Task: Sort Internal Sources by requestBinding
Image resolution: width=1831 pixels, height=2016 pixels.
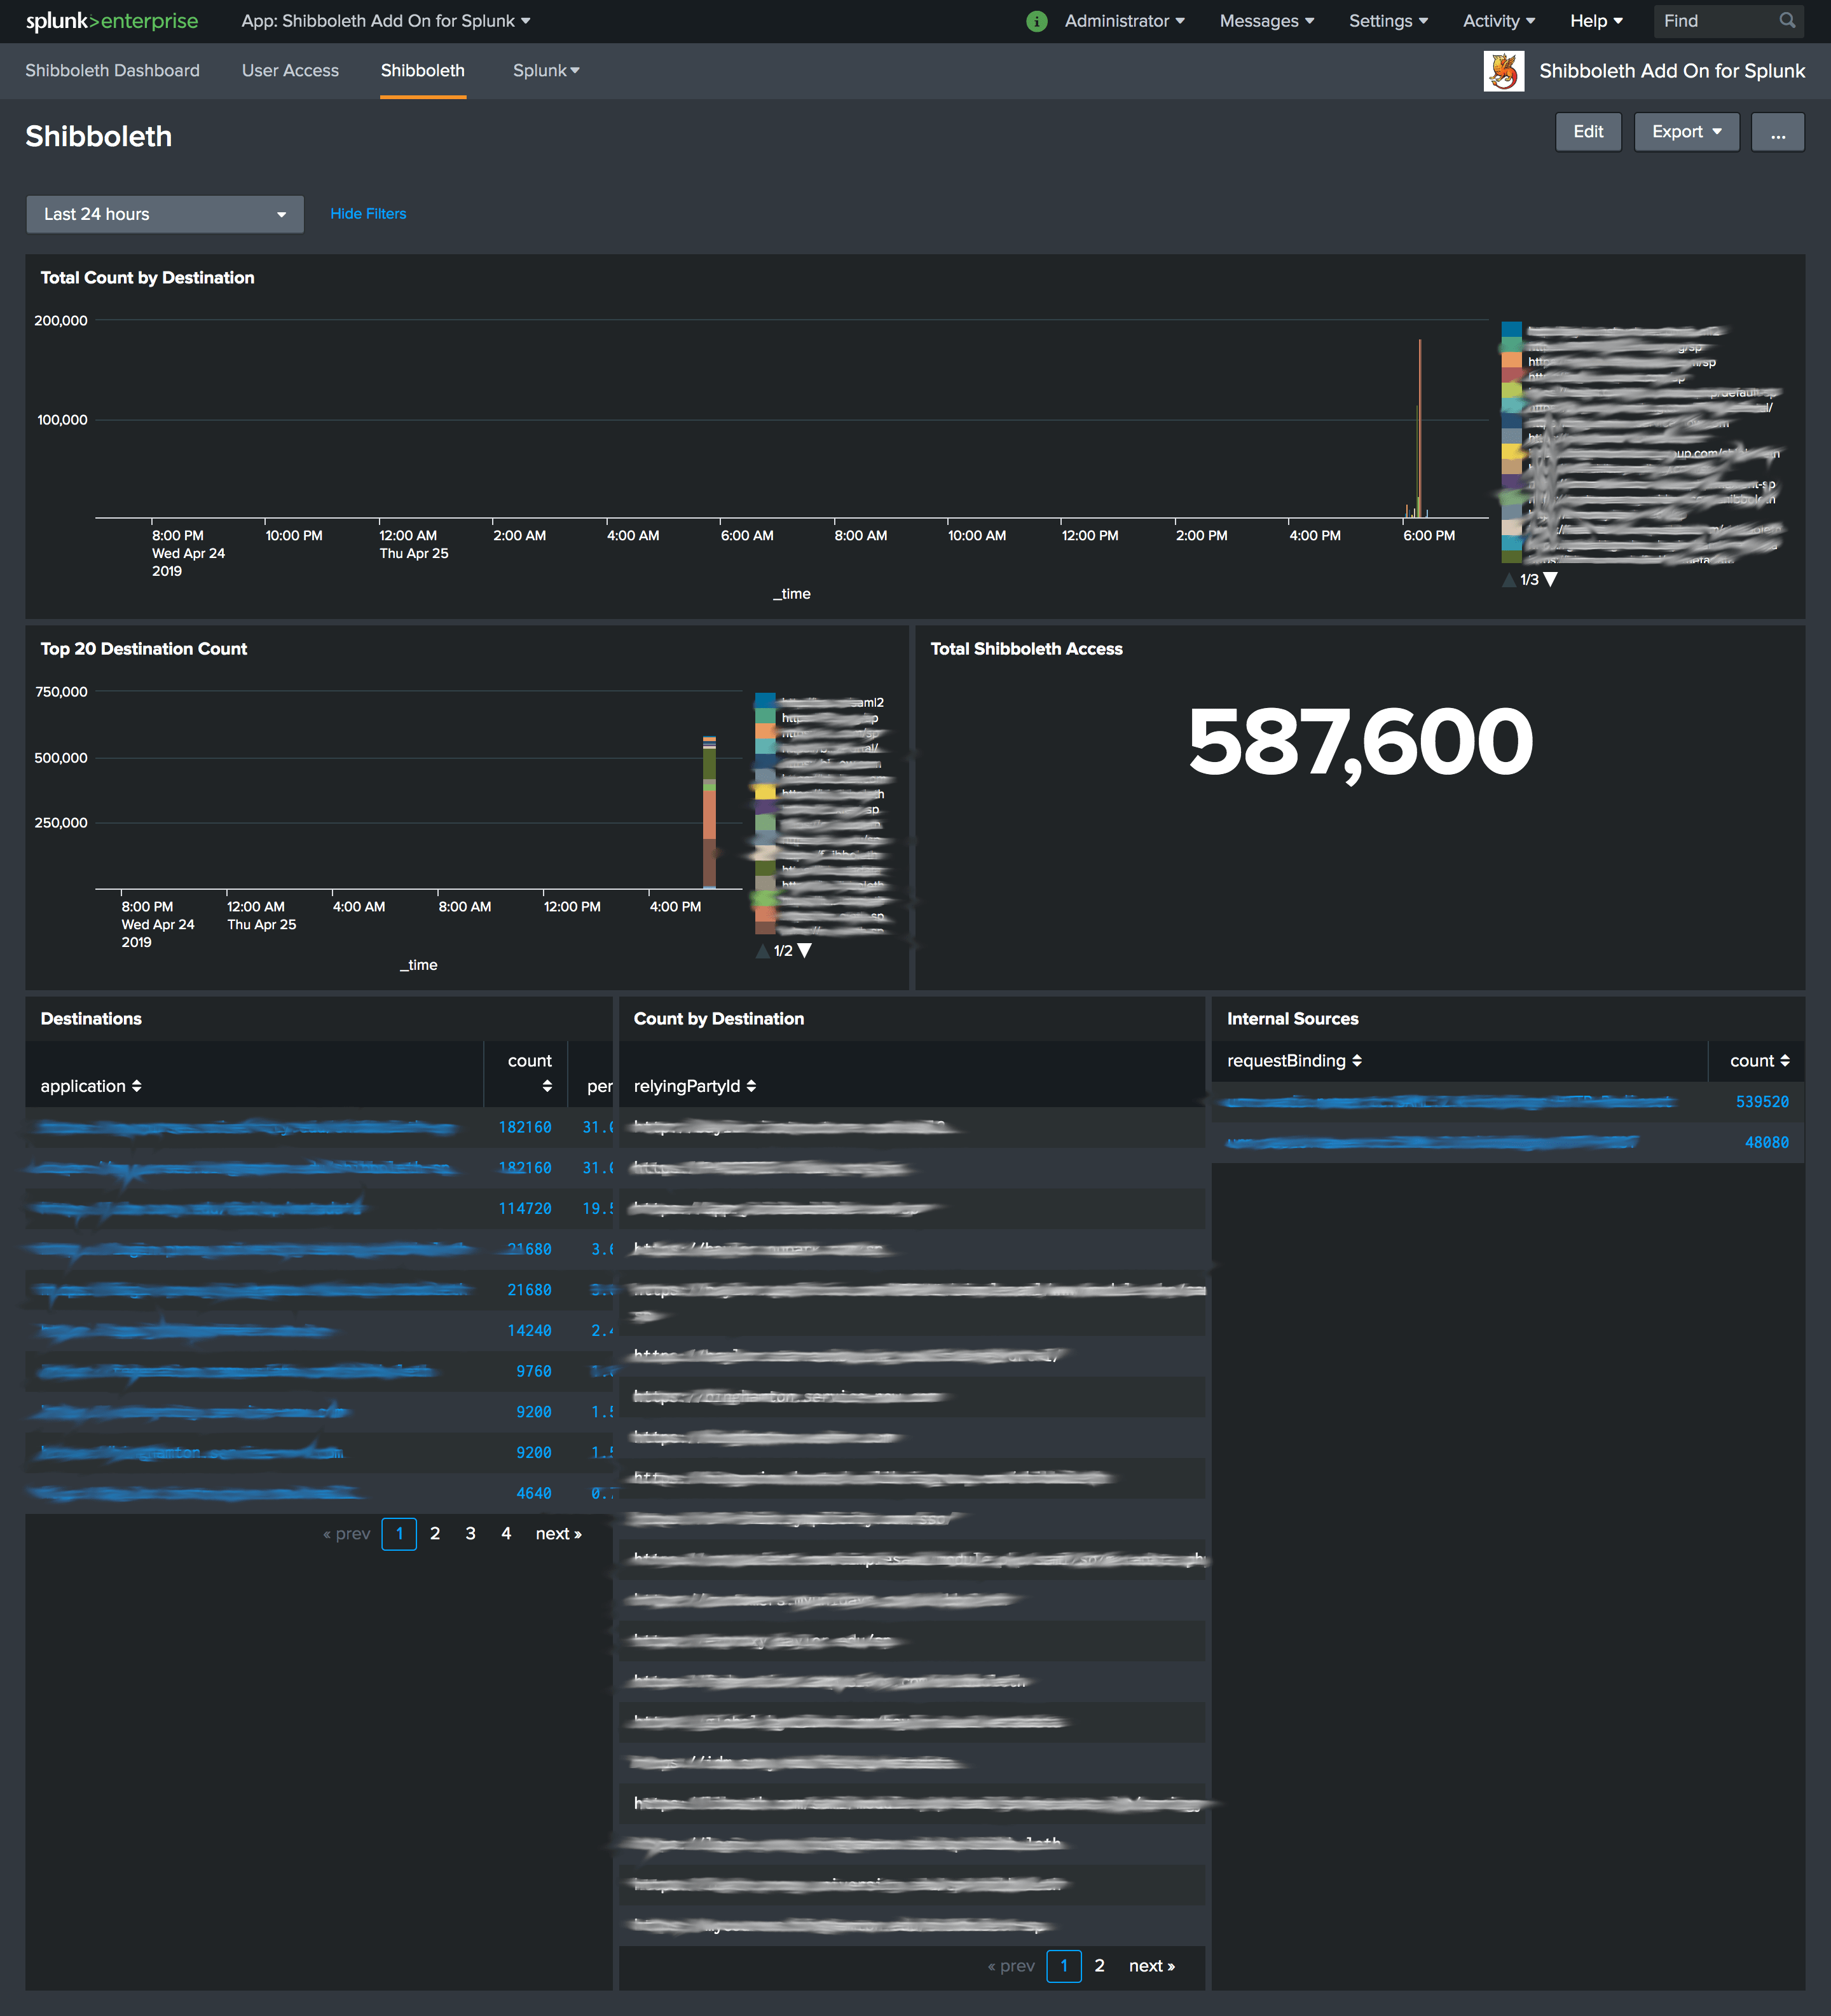Action: point(1294,1060)
